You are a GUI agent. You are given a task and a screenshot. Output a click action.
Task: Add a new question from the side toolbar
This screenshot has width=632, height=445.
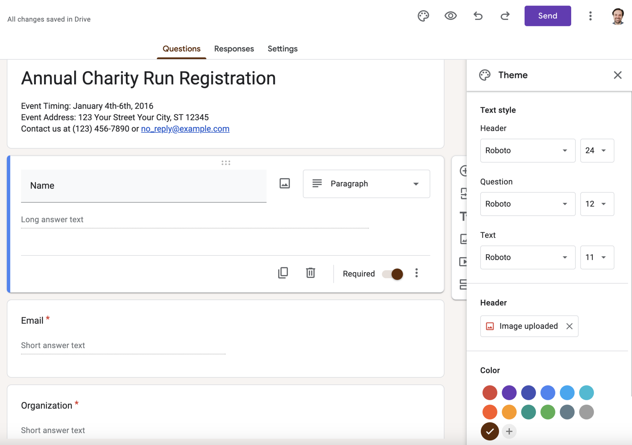pos(464,171)
